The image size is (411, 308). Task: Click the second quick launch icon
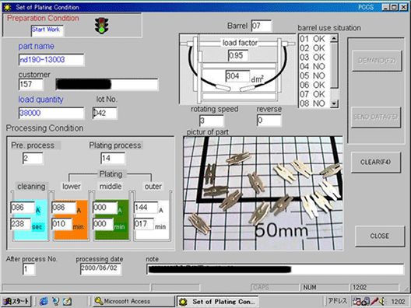(55, 302)
